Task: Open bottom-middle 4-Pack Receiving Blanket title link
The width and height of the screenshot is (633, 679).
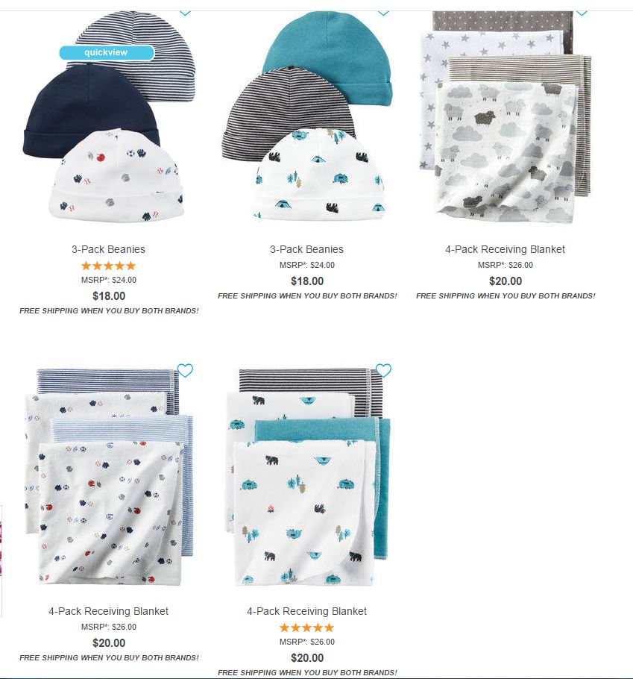Action: (x=306, y=611)
